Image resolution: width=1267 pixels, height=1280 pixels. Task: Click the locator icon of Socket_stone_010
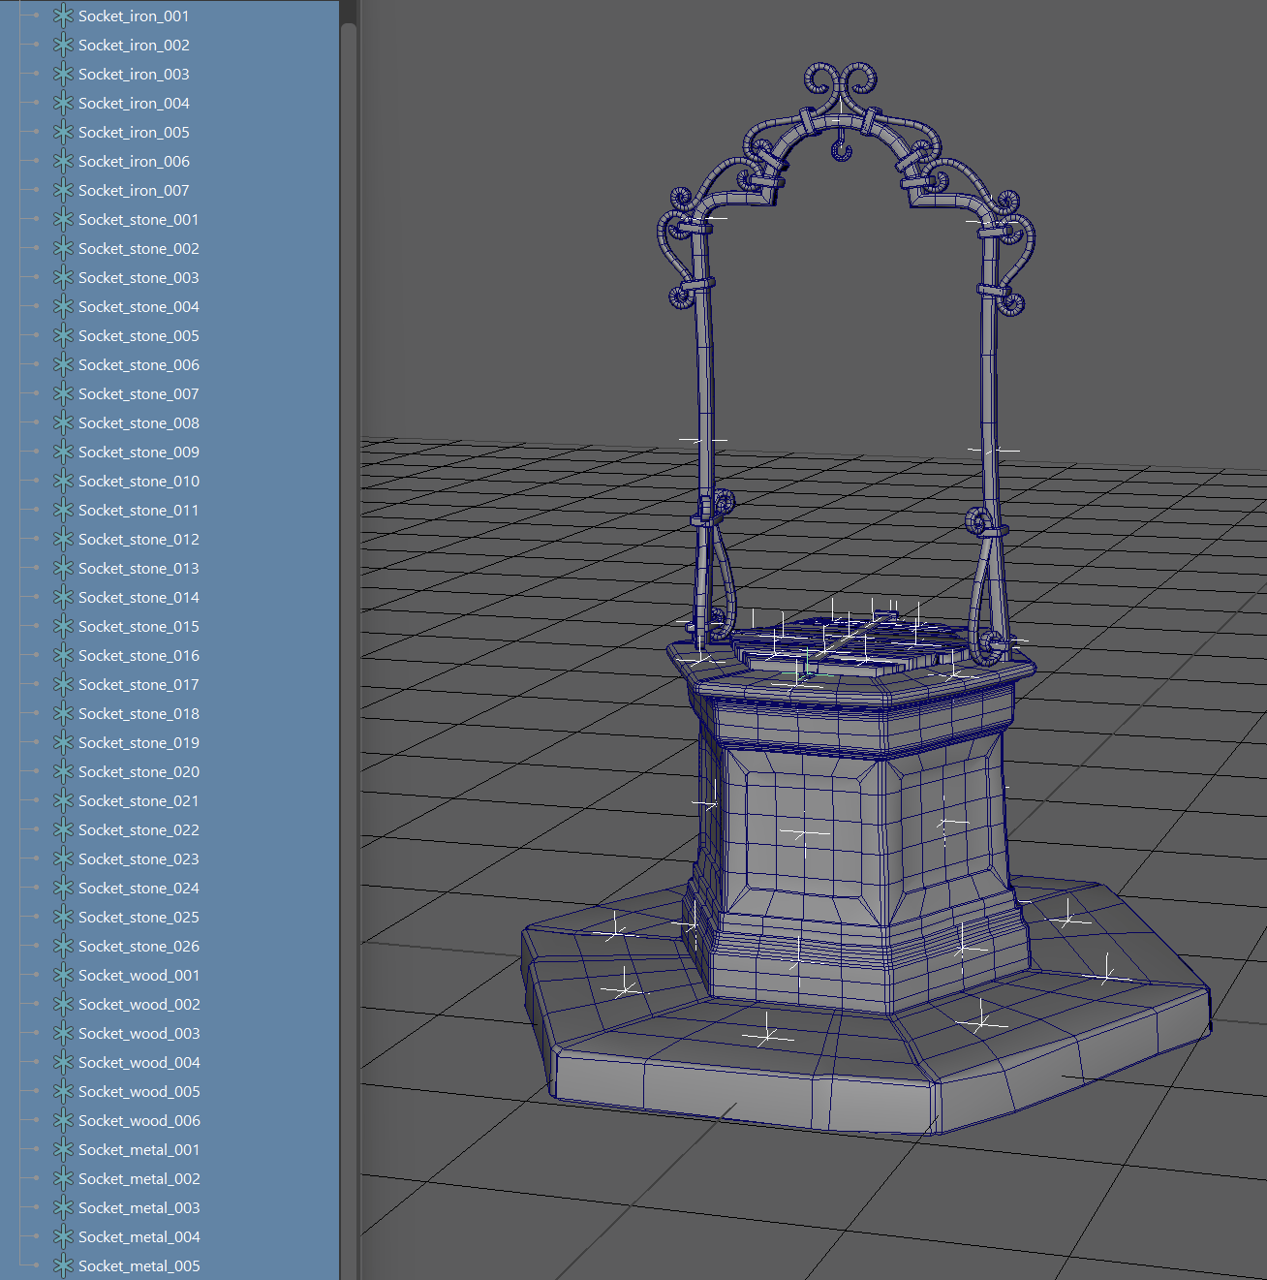[63, 481]
